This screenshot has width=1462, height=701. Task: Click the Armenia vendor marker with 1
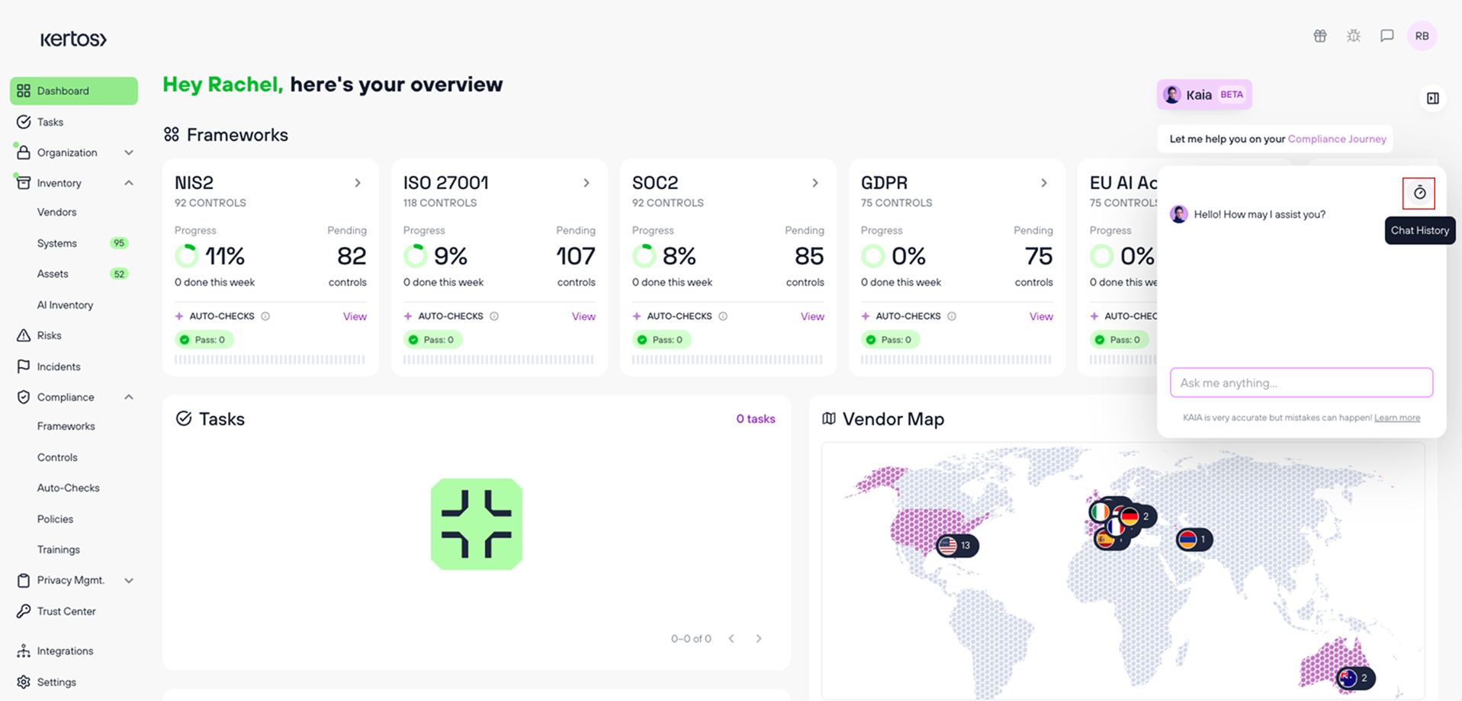point(1194,539)
